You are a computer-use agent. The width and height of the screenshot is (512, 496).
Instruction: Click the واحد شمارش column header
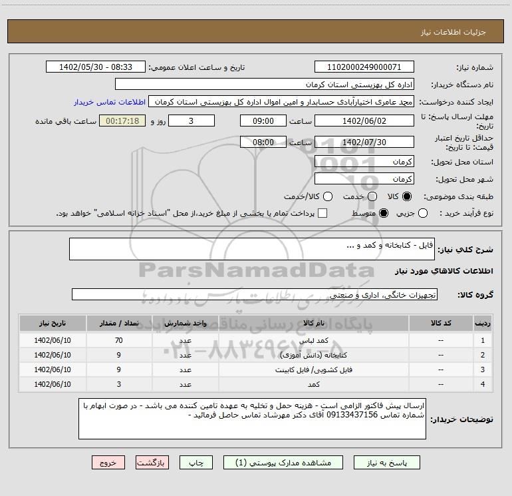pyautogui.click(x=185, y=323)
